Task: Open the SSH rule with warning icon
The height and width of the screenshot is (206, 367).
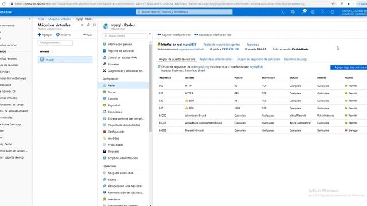Action: coord(262,101)
